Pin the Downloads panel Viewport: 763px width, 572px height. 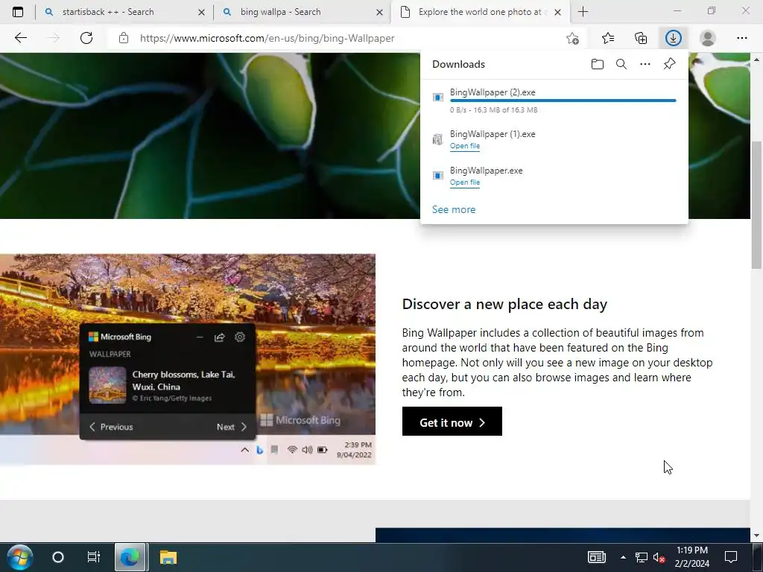[670, 64]
